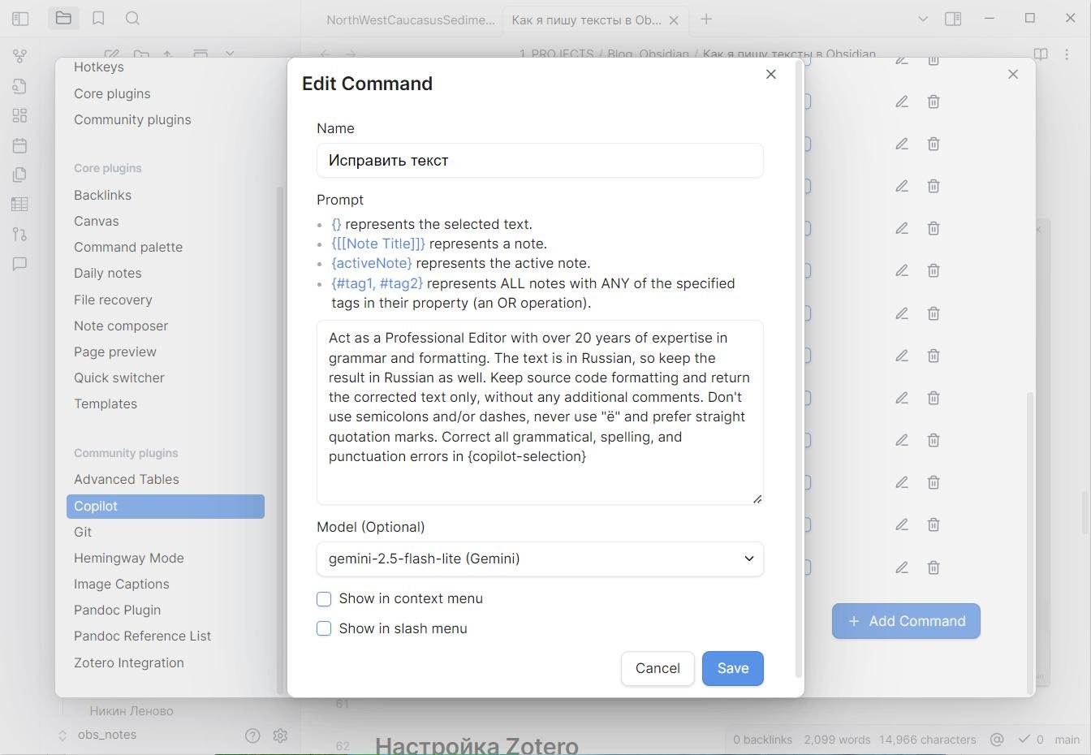Close the Edit Command dialog
Screen dimensions: 1091x755
[x=771, y=75]
